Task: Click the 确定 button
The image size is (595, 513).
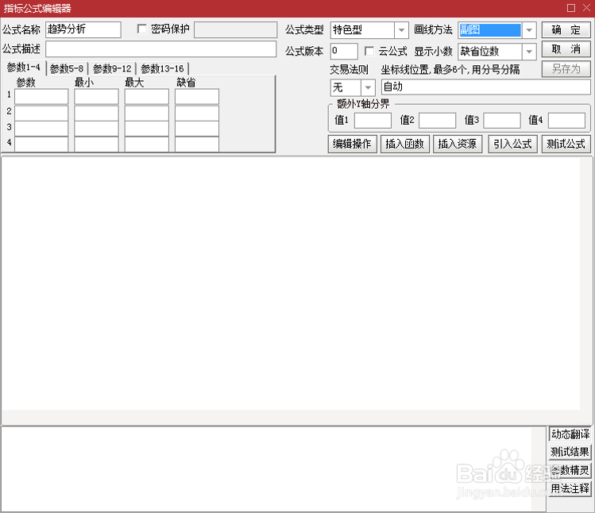Action: point(566,29)
